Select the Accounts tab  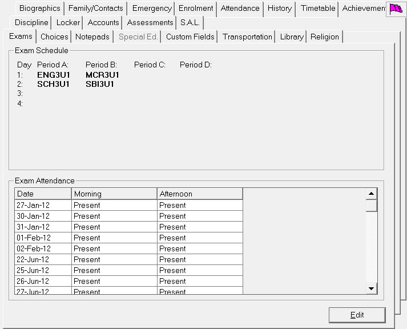point(103,23)
